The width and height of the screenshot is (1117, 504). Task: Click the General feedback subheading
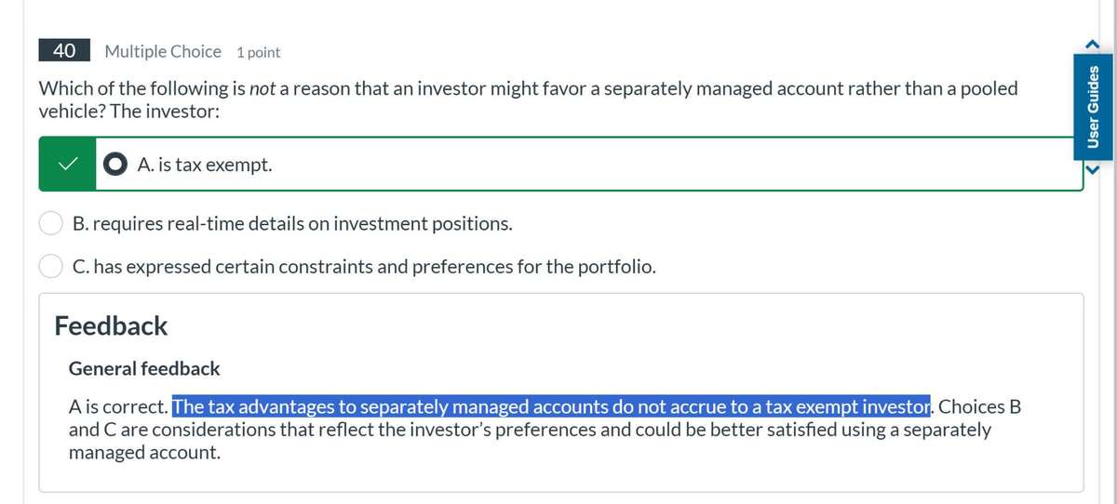144,368
